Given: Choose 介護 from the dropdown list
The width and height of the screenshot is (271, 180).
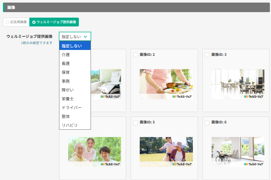Looking at the screenshot, I should pyautogui.click(x=75, y=55).
